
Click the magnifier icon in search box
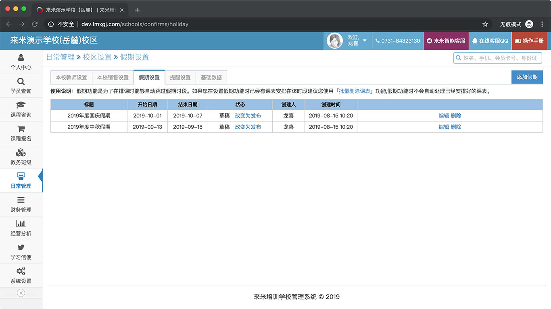pyautogui.click(x=458, y=58)
